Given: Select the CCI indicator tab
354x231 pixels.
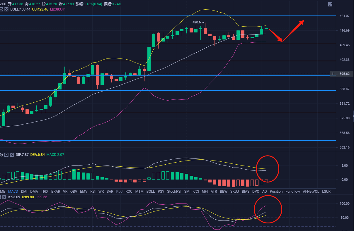Looking at the screenshot, I should pos(196,192).
